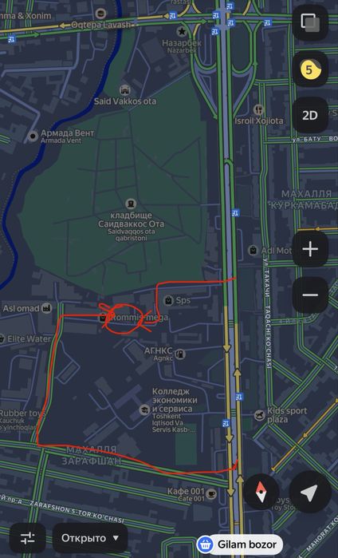Zoom out with the minus button
The width and height of the screenshot is (338, 558).
(310, 295)
